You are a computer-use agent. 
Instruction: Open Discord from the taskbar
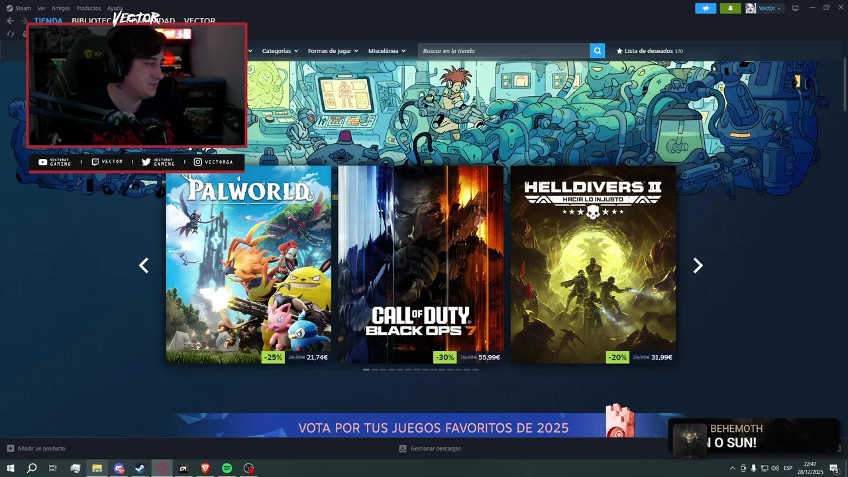(119, 468)
